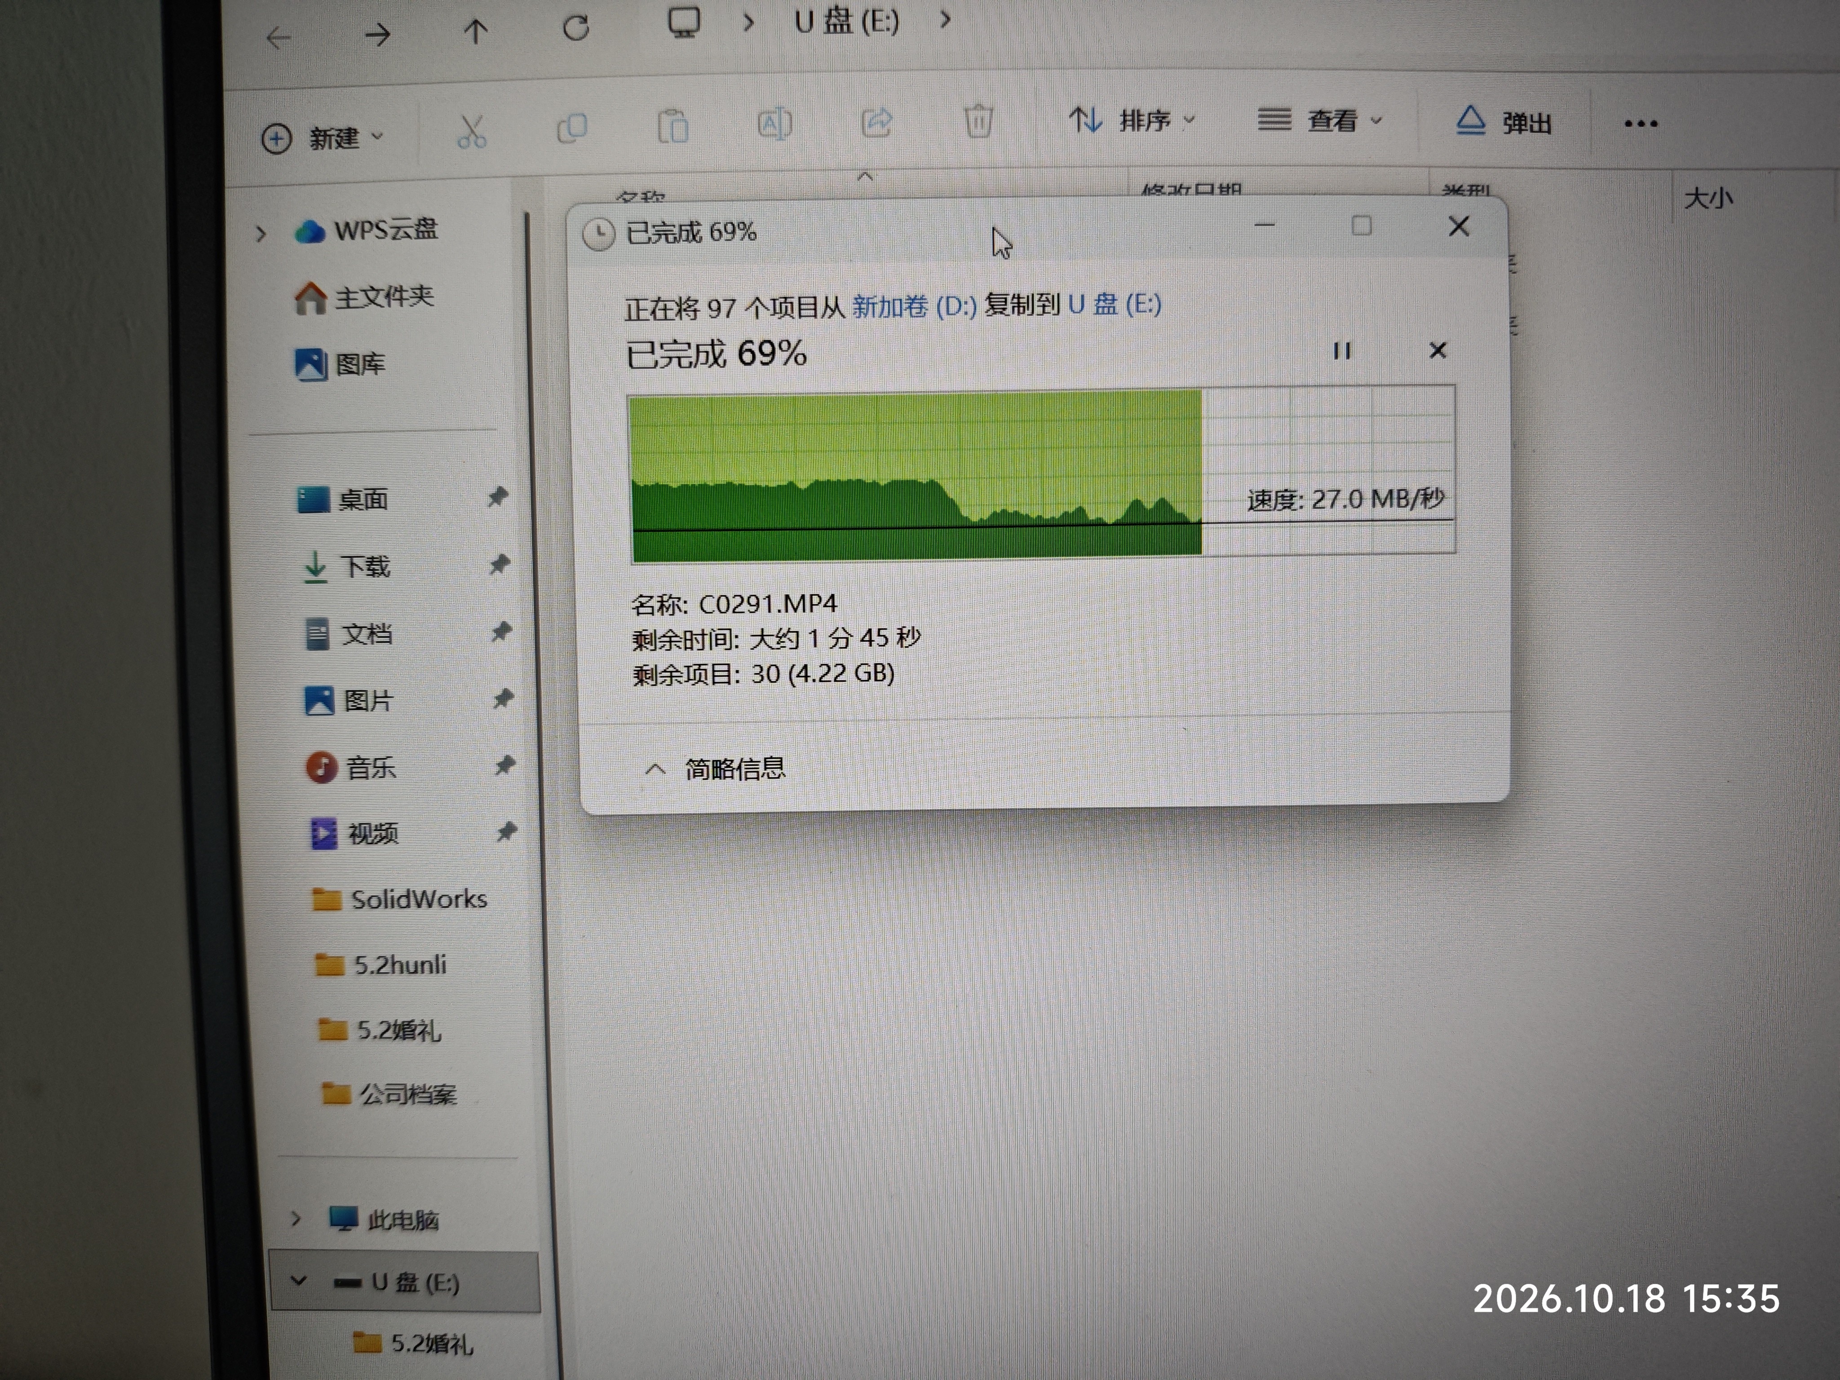Expand the 此电脑 tree node
The height and width of the screenshot is (1380, 1840).
295,1220
